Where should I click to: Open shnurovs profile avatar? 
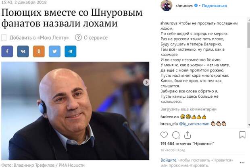(x=166, y=5)
